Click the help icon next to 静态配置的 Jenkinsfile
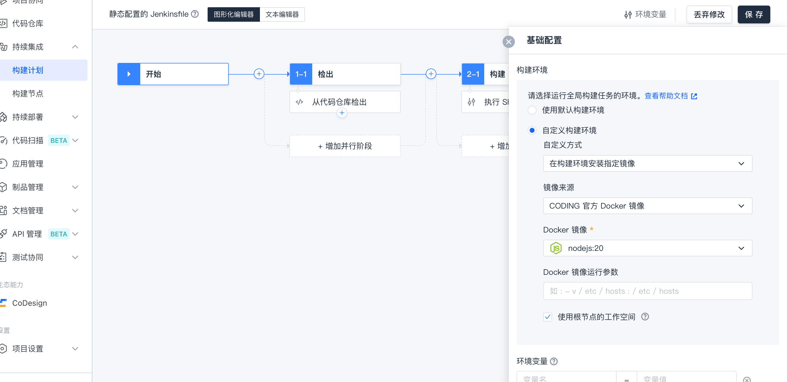Viewport: 787px width, 382px height. click(195, 14)
